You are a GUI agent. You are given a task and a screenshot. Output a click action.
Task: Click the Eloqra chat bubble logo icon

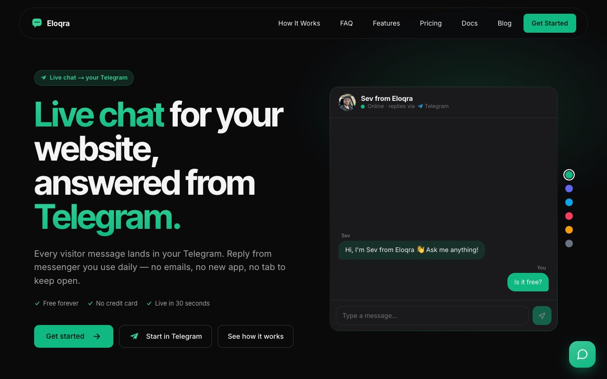37,23
